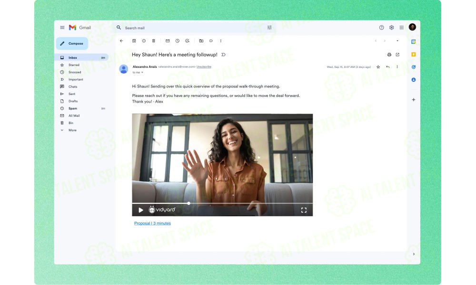This screenshot has height=285, width=476.
Task: Report this email as spam
Action: 144,41
